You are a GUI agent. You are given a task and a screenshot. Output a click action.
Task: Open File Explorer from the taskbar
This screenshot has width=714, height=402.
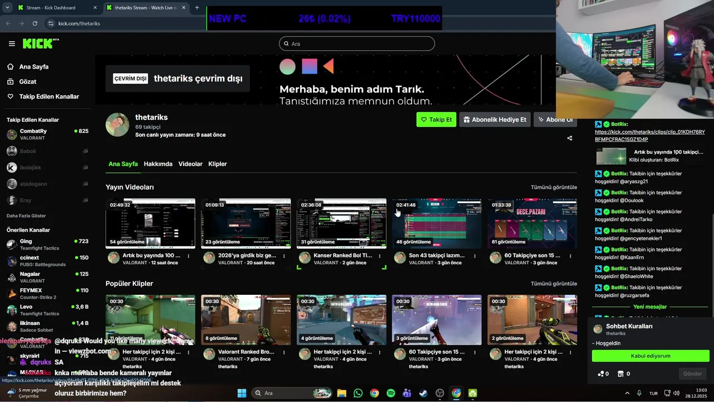pyautogui.click(x=341, y=393)
